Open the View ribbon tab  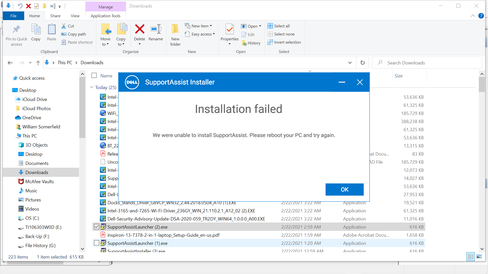pyautogui.click(x=75, y=16)
